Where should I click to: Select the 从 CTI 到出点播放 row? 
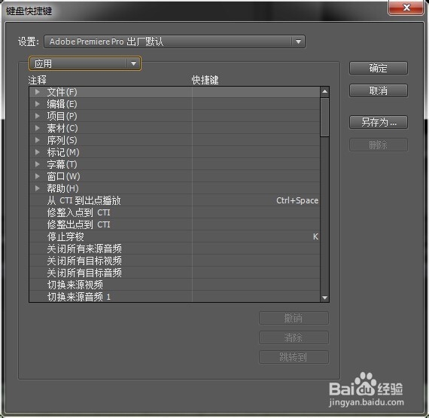[175, 200]
